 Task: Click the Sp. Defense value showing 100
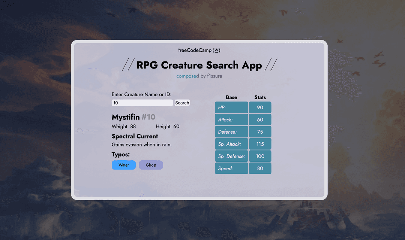point(260,156)
